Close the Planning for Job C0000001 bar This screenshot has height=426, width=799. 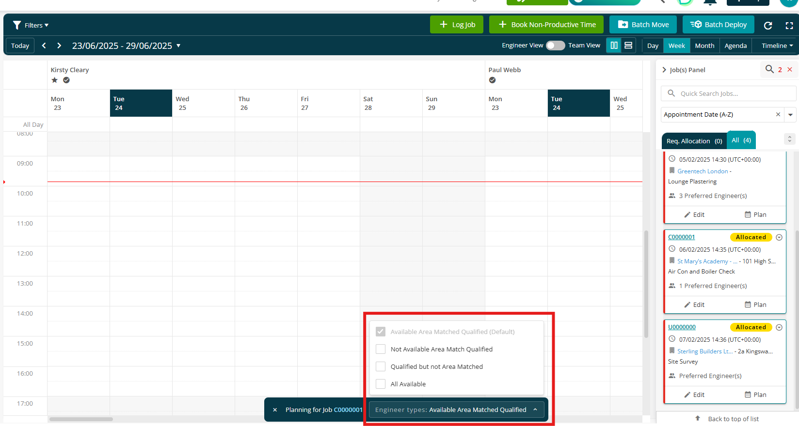(x=275, y=410)
